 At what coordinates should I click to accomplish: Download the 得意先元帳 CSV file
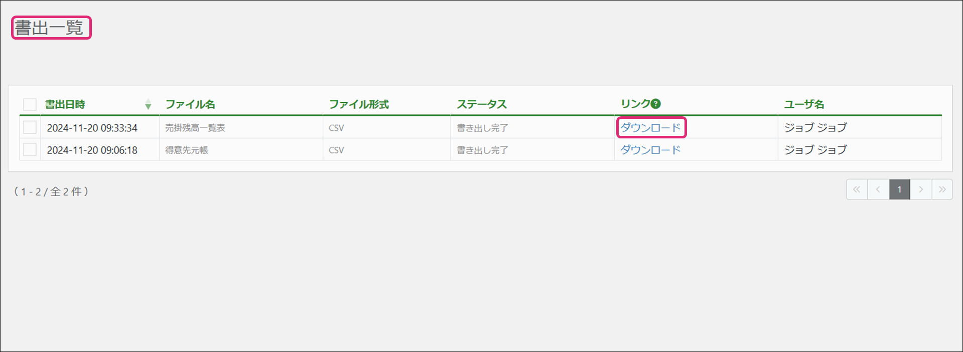[x=650, y=149]
